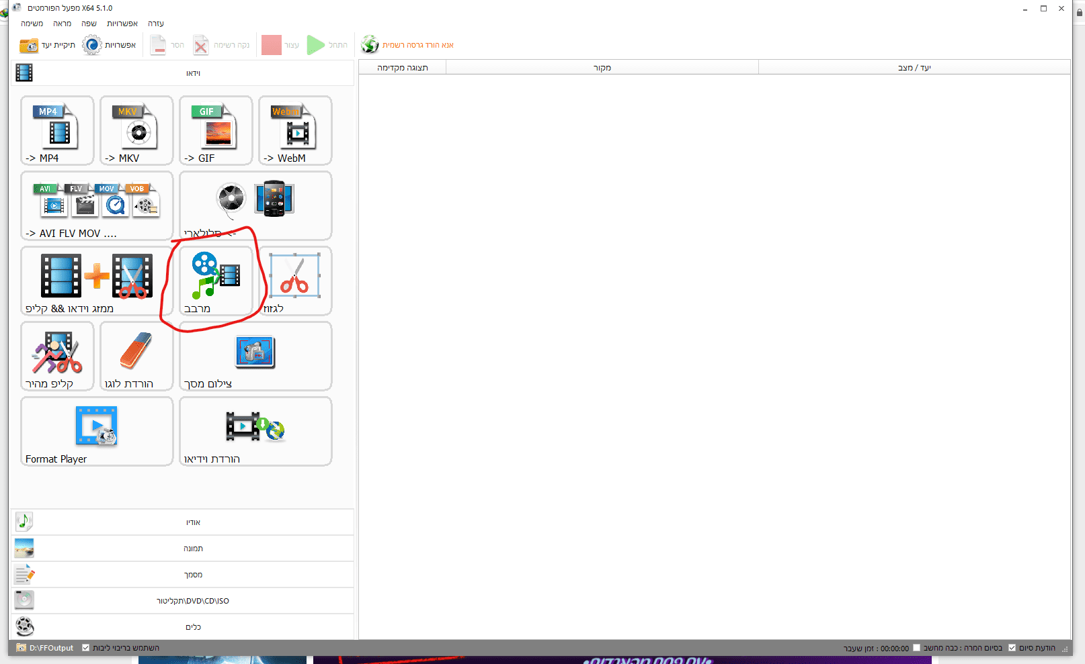Viewport: 1085px width, 664px height.
Task: Click the globe icon beside the download link
Action: pos(370,45)
